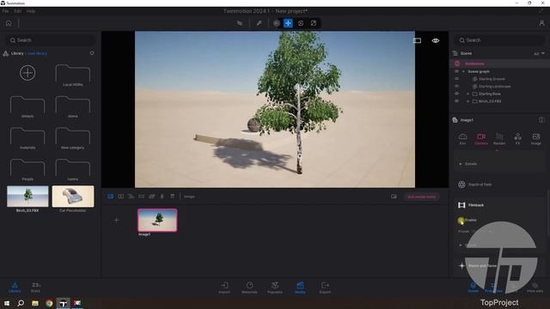Open the Export dock button
The image size is (550, 309).
pyautogui.click(x=325, y=288)
